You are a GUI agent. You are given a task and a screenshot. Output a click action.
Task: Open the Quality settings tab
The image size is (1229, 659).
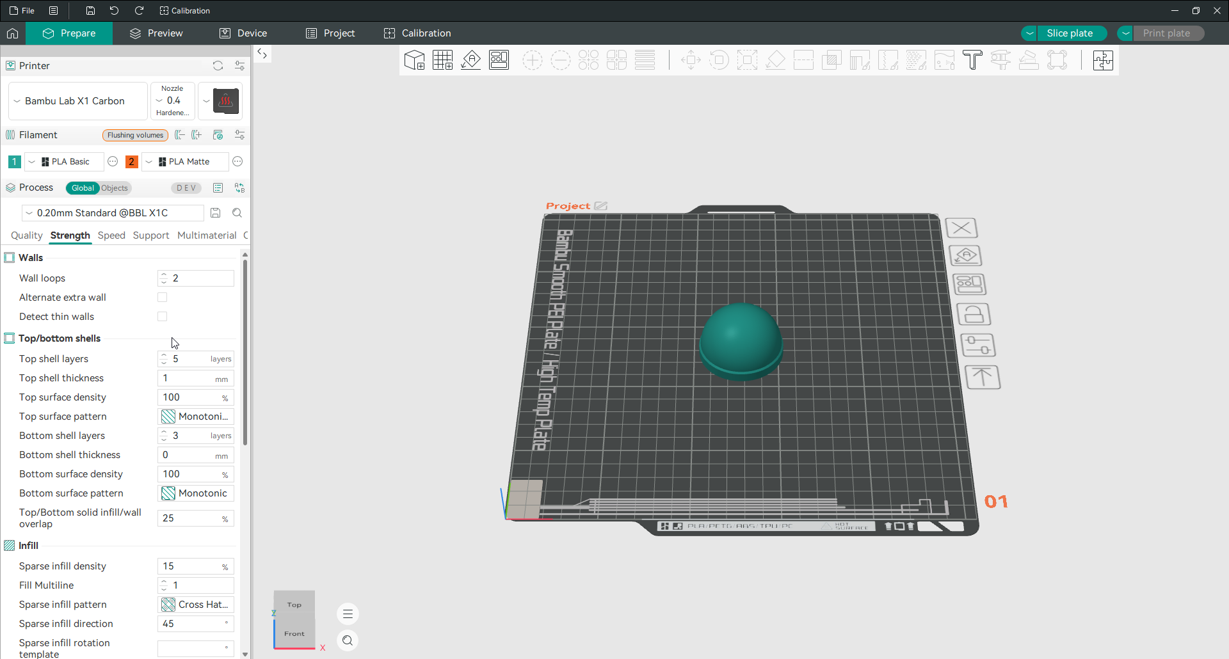[26, 235]
